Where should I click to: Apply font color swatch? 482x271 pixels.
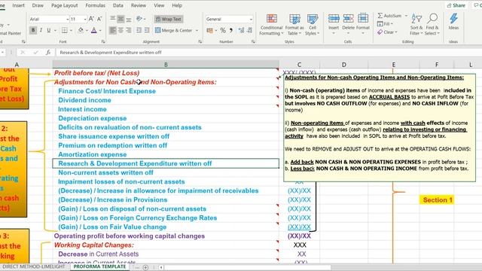94,30
